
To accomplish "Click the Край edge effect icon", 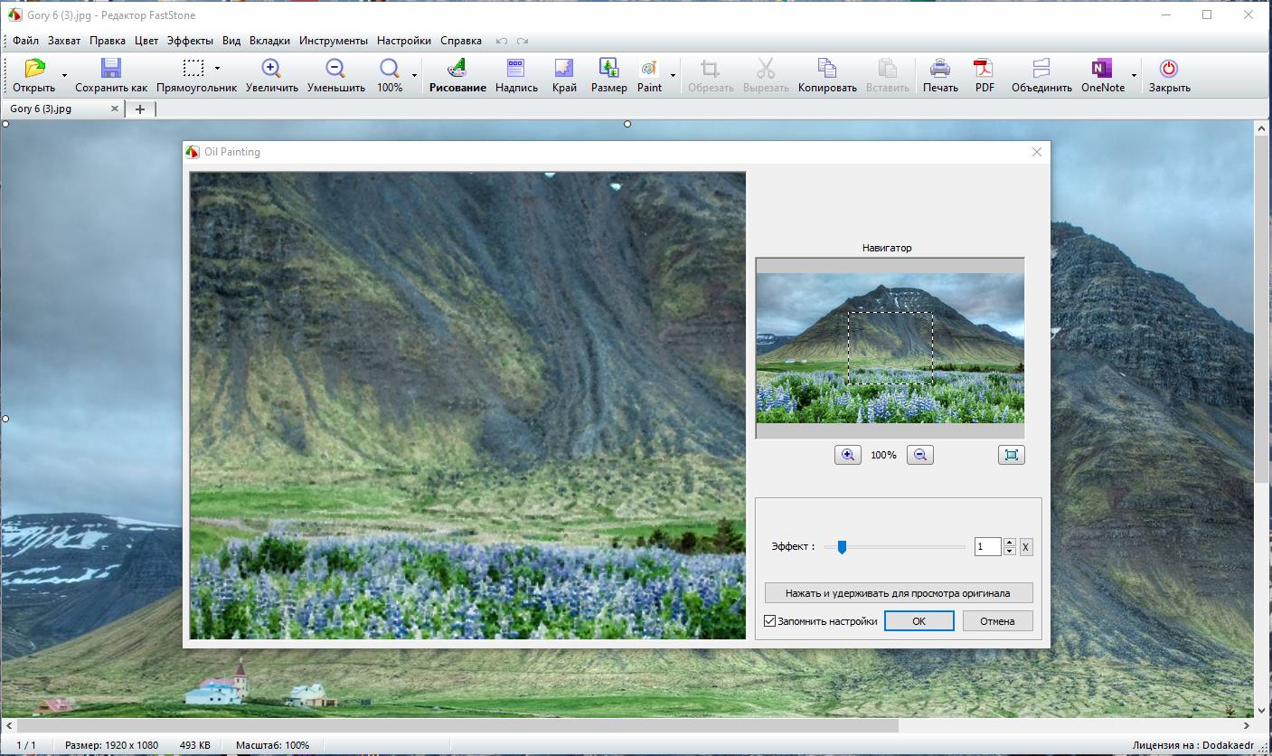I will 564,69.
